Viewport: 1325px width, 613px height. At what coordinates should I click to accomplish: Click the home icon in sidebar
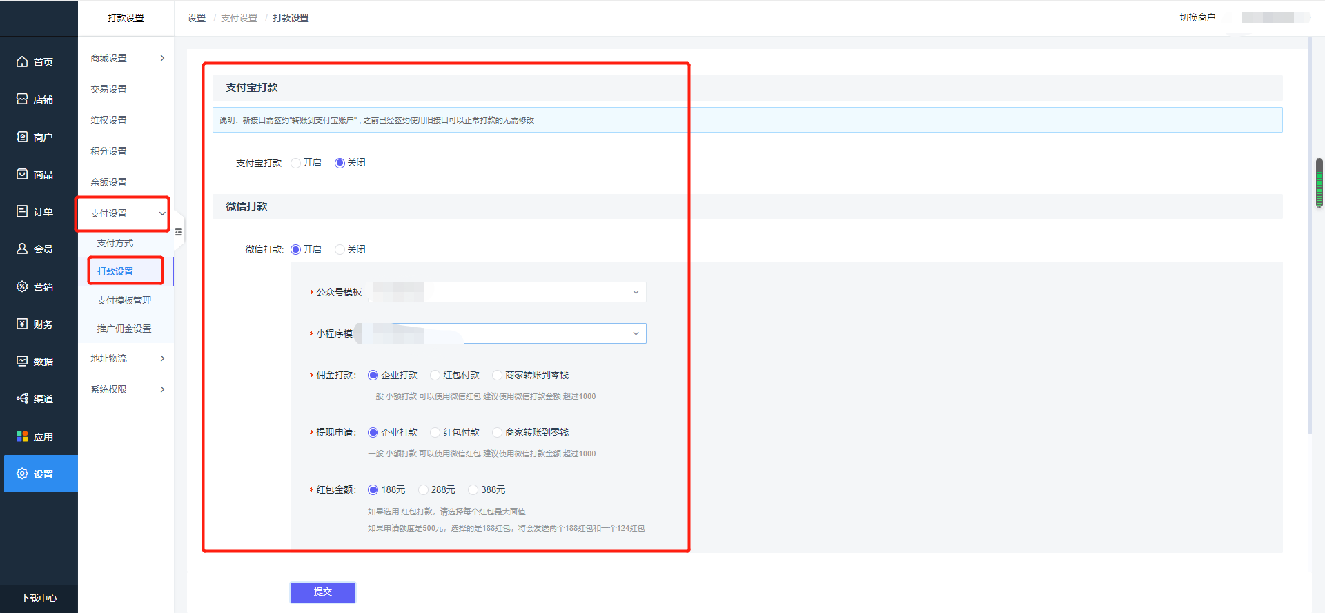[22, 61]
